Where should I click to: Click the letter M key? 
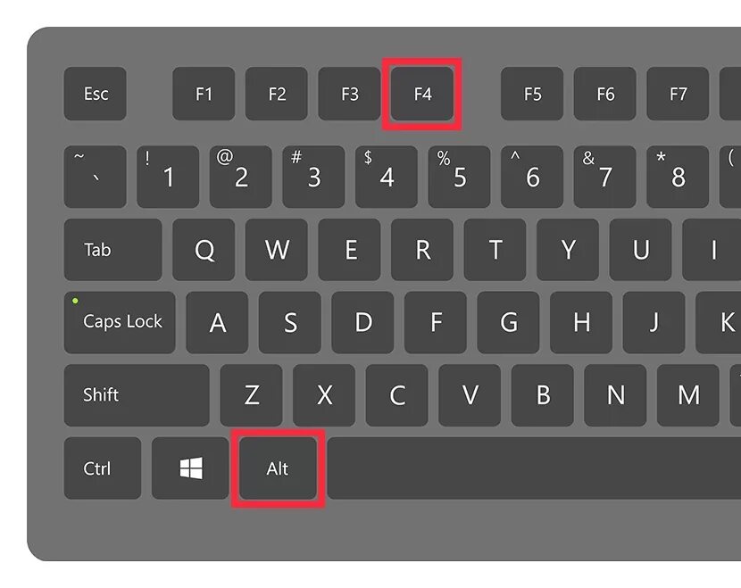(688, 395)
